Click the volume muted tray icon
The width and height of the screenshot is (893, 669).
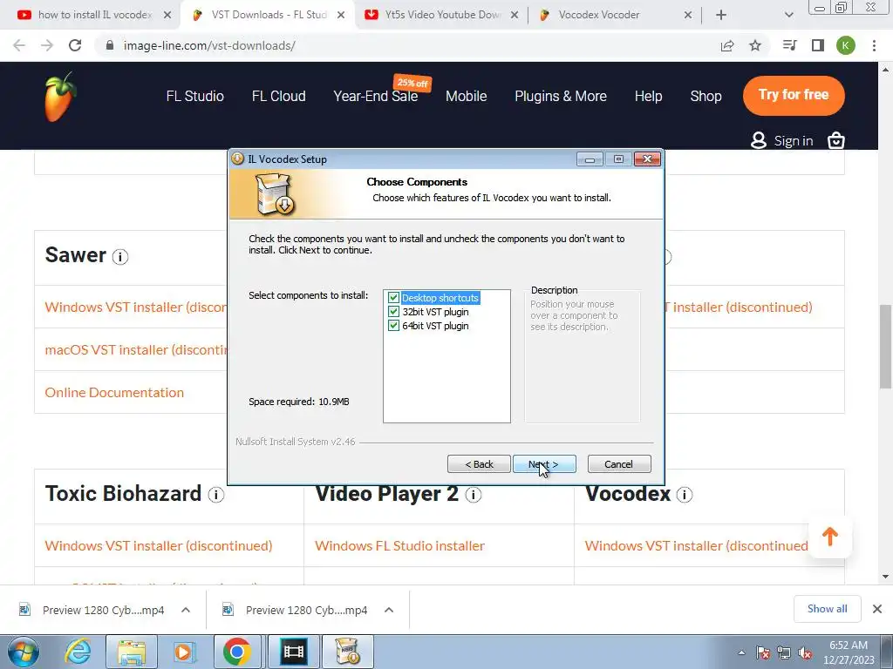point(805,653)
